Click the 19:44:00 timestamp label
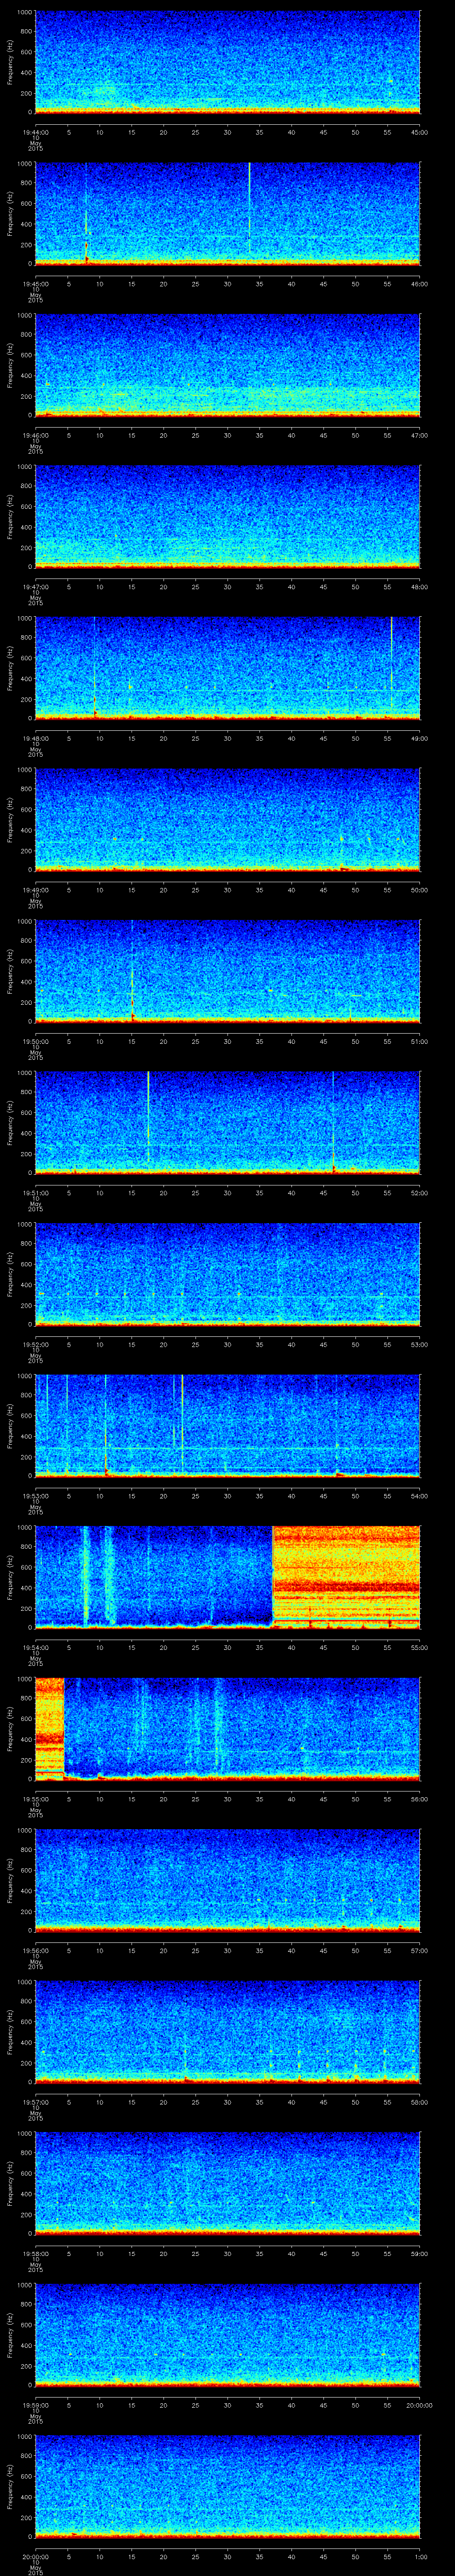 (35, 132)
